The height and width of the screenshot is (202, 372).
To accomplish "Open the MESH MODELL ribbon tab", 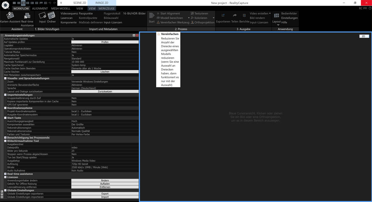I will coord(61,8).
